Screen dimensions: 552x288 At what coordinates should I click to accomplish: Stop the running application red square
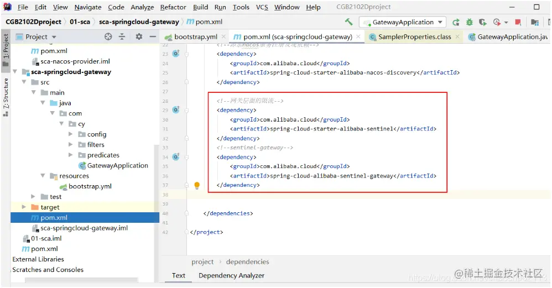(x=518, y=22)
